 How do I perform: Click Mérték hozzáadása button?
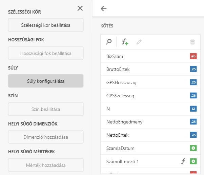coord(46,165)
